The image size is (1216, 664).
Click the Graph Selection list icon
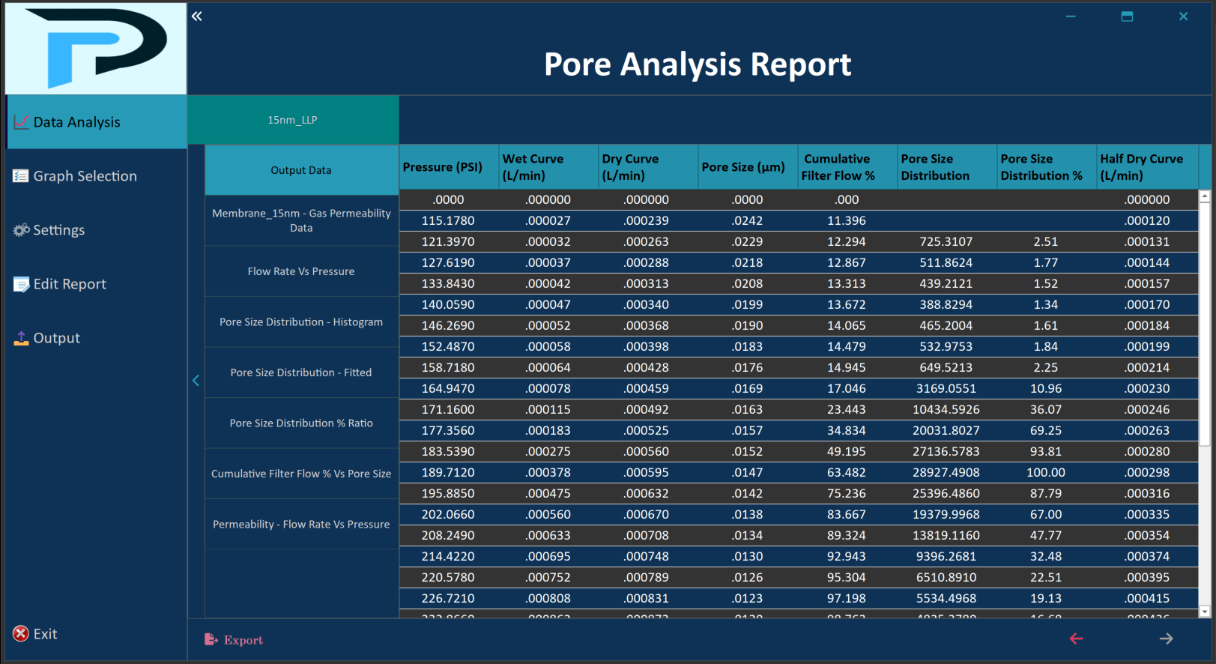[21, 176]
